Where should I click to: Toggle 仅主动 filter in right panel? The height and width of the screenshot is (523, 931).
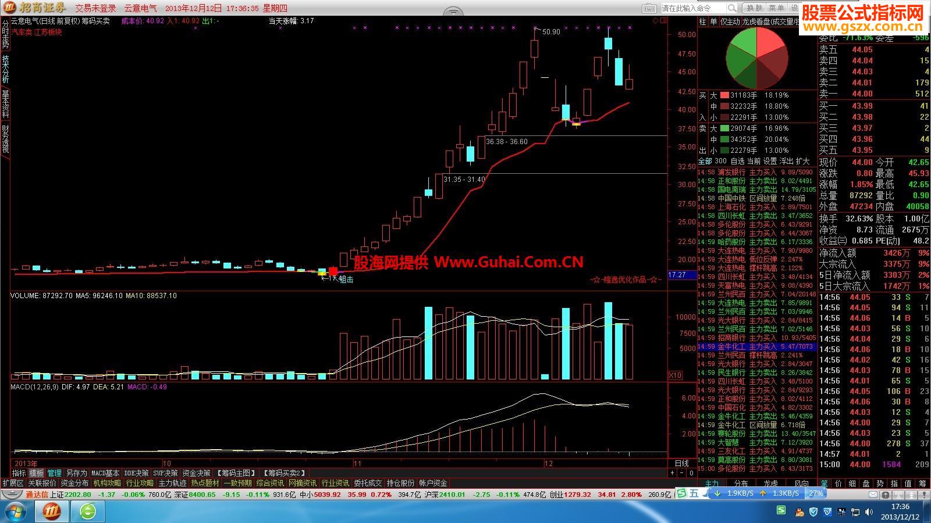[730, 22]
